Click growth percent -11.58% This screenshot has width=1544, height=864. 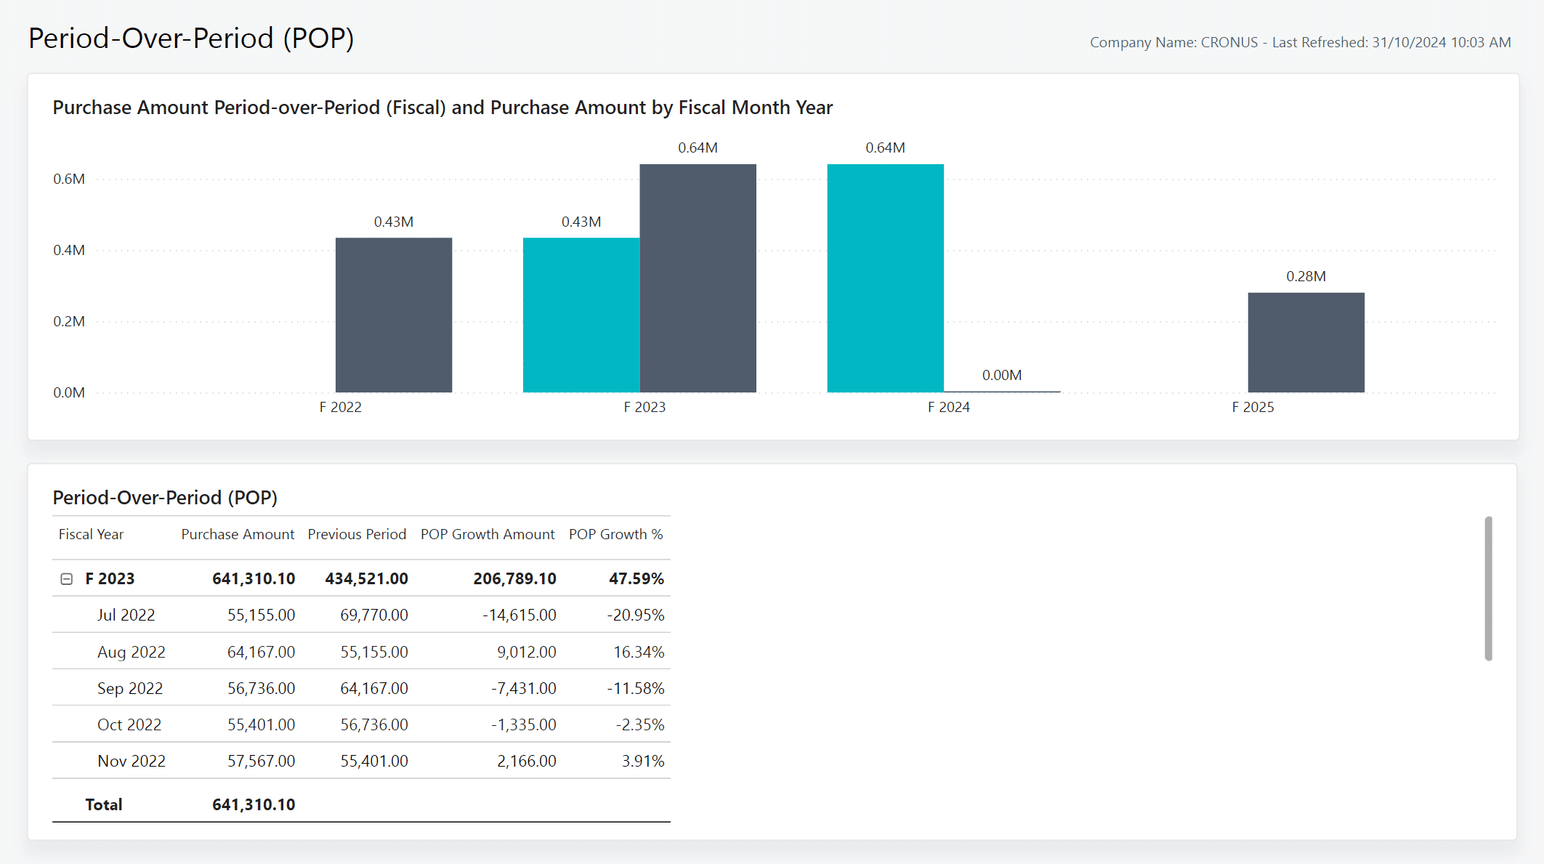point(636,688)
